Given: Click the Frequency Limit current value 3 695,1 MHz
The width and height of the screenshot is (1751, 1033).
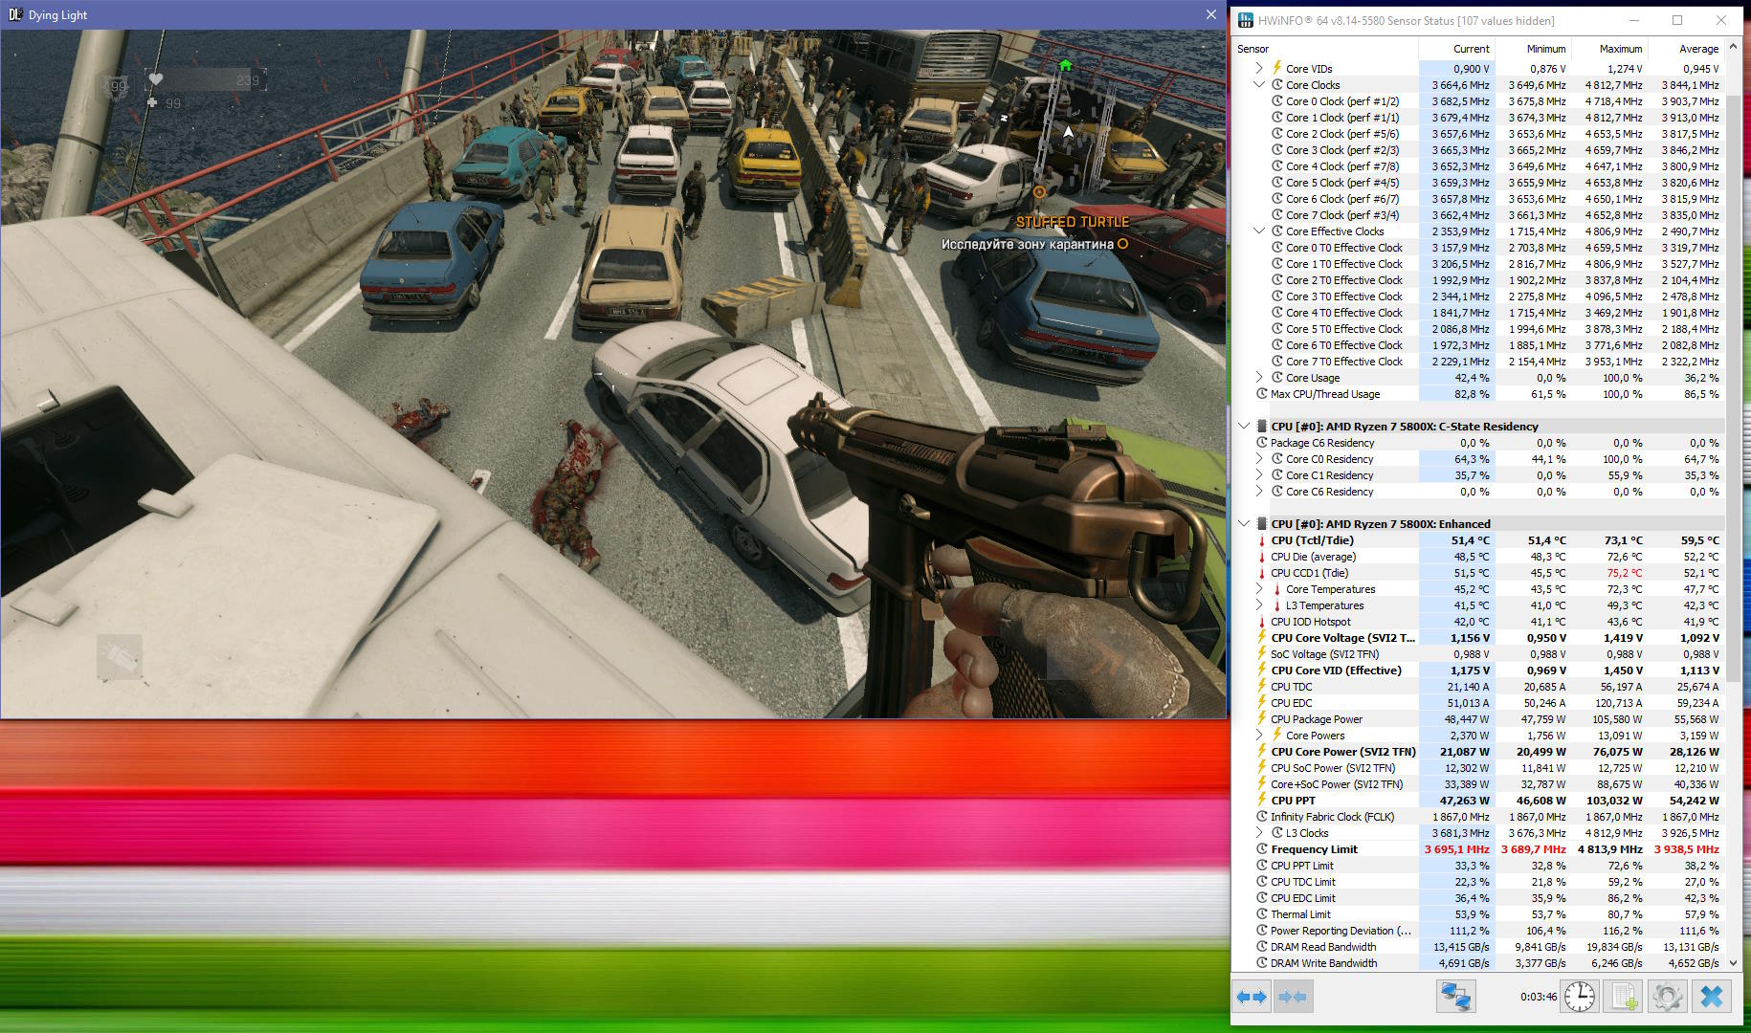Looking at the screenshot, I should (1457, 849).
